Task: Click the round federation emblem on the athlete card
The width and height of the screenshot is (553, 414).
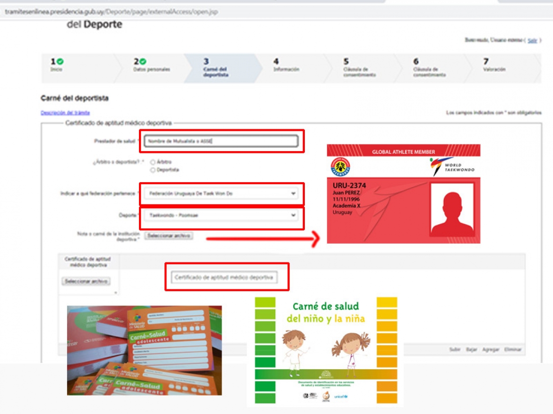Action: click(341, 167)
